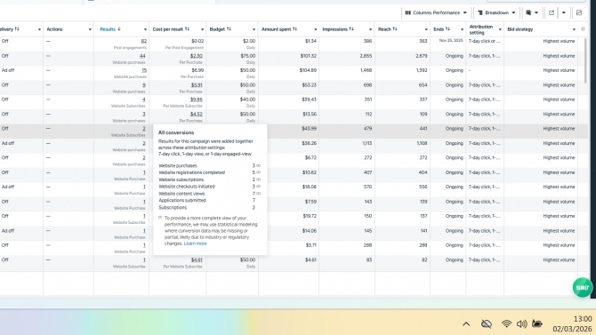
Task: Click the $101.32 amount spent cell
Action: point(309,56)
